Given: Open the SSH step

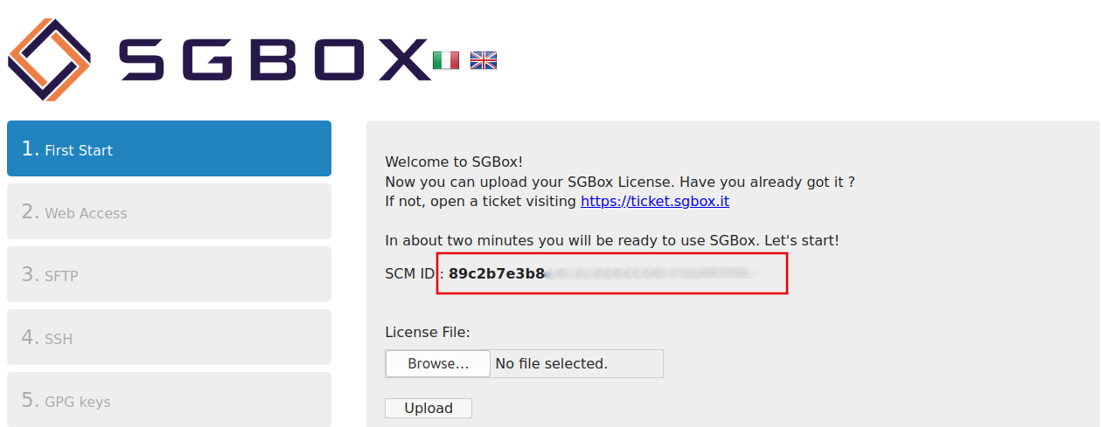Looking at the screenshot, I should click(x=169, y=338).
